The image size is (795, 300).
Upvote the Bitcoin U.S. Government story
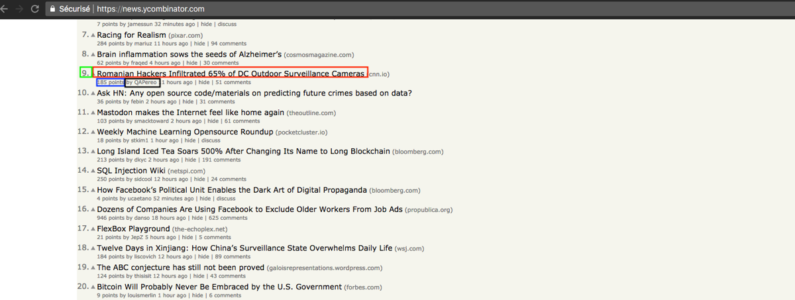(x=93, y=287)
